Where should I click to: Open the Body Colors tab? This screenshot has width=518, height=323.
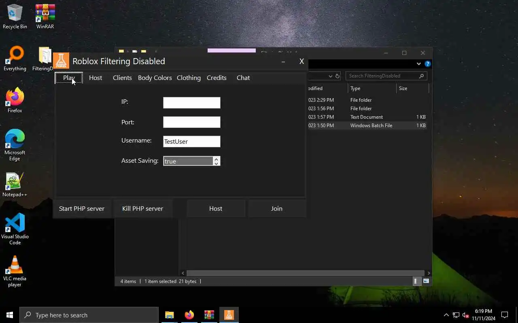coord(155,78)
